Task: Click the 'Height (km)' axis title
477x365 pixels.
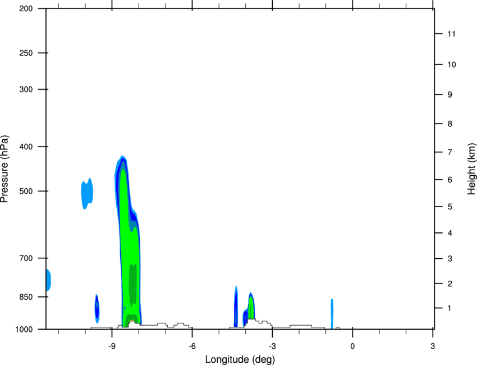Action: [471, 168]
